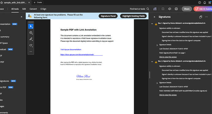Click the save icon in top toolbar

point(163,9)
